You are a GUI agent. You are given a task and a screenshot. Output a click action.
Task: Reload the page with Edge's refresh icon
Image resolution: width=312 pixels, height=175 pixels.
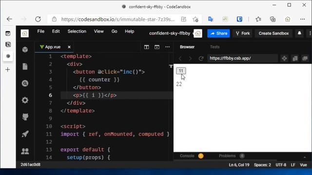38,19
